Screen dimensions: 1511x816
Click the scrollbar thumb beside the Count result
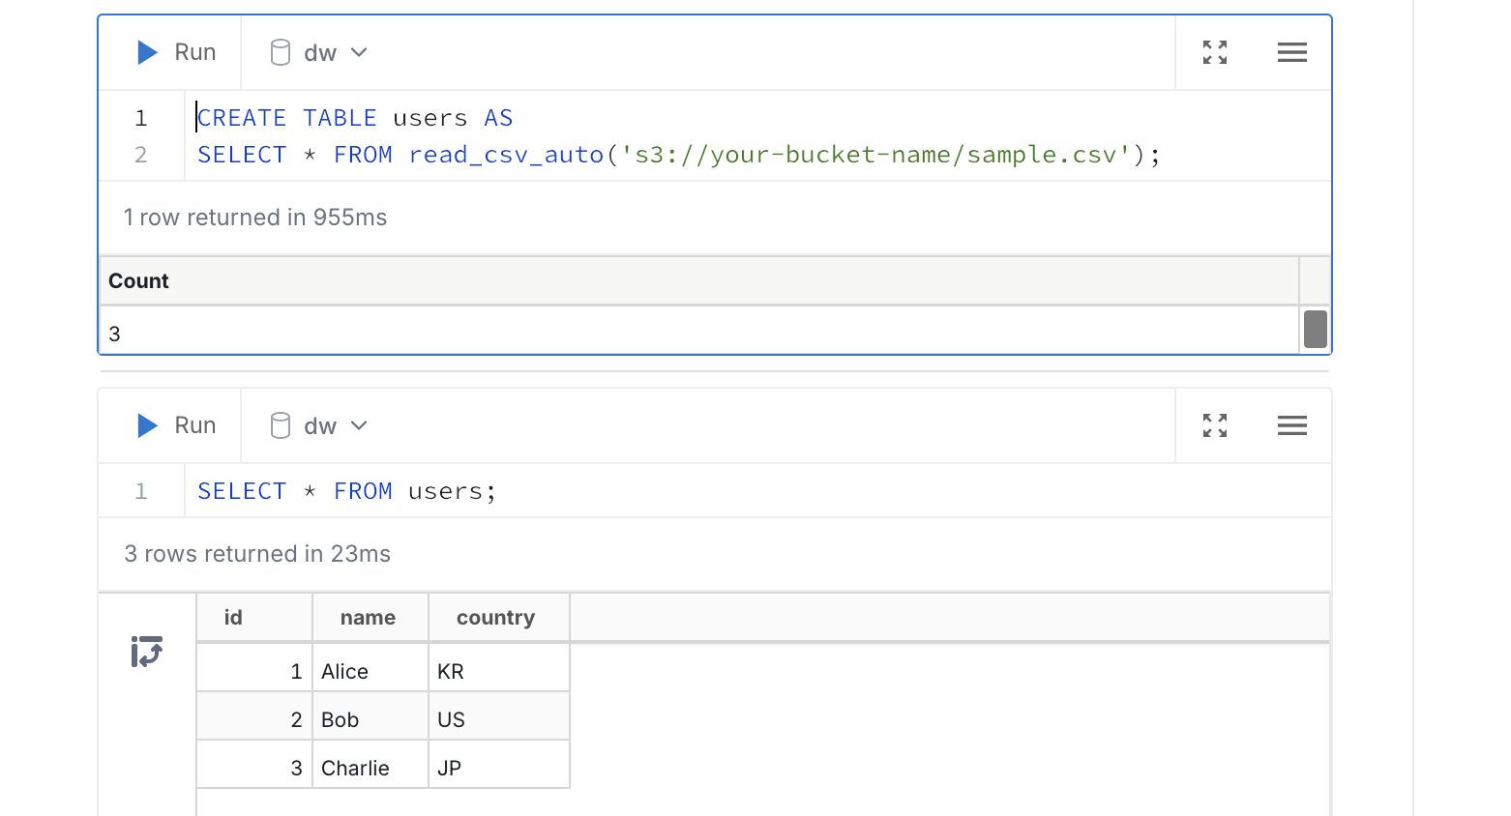1315,330
